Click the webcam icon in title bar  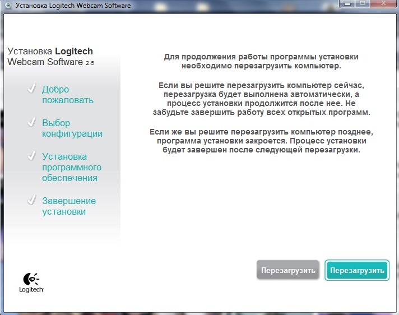(8, 5)
